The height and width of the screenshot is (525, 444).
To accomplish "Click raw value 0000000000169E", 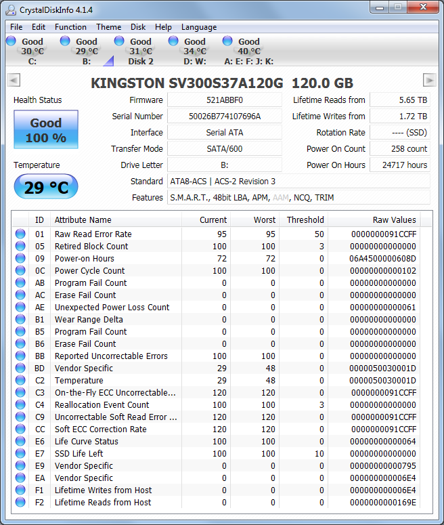I will point(382,502).
